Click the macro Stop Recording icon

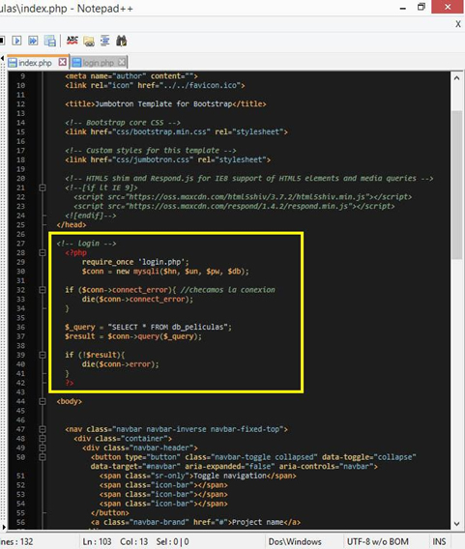pyautogui.click(x=1, y=41)
